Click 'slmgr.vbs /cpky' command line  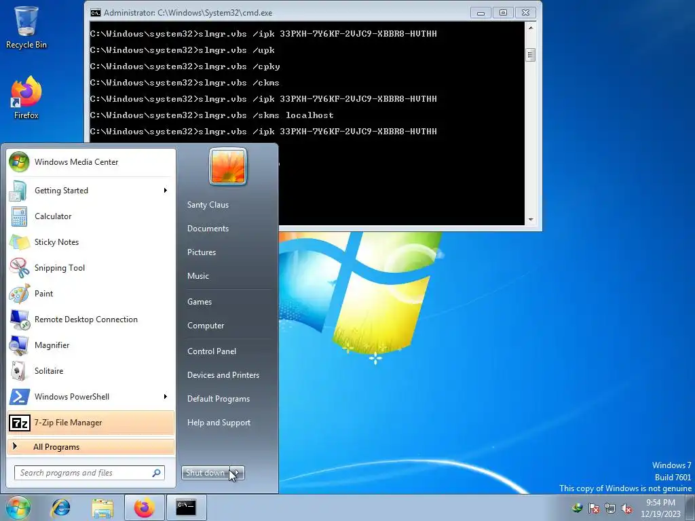coord(240,66)
